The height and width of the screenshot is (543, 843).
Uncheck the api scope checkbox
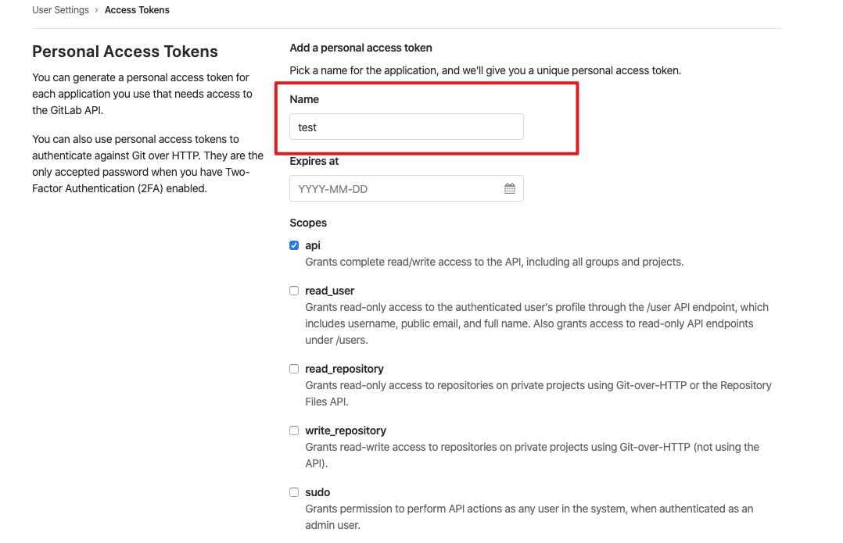coord(294,245)
